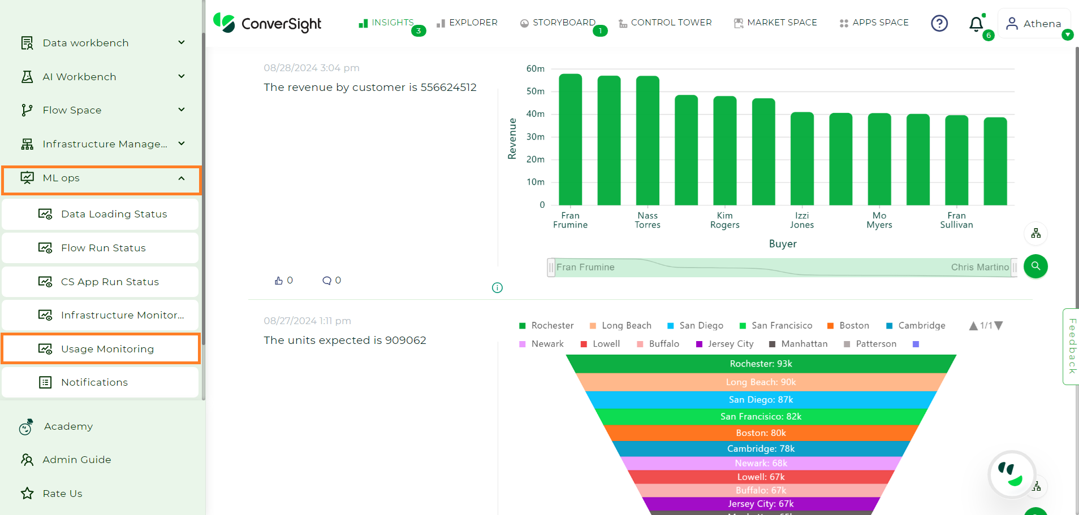Click the hierarchy icon beside the revenue chart
The width and height of the screenshot is (1079, 515).
tap(1035, 233)
